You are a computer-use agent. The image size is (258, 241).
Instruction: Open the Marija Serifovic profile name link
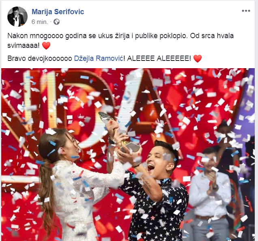(x=58, y=12)
